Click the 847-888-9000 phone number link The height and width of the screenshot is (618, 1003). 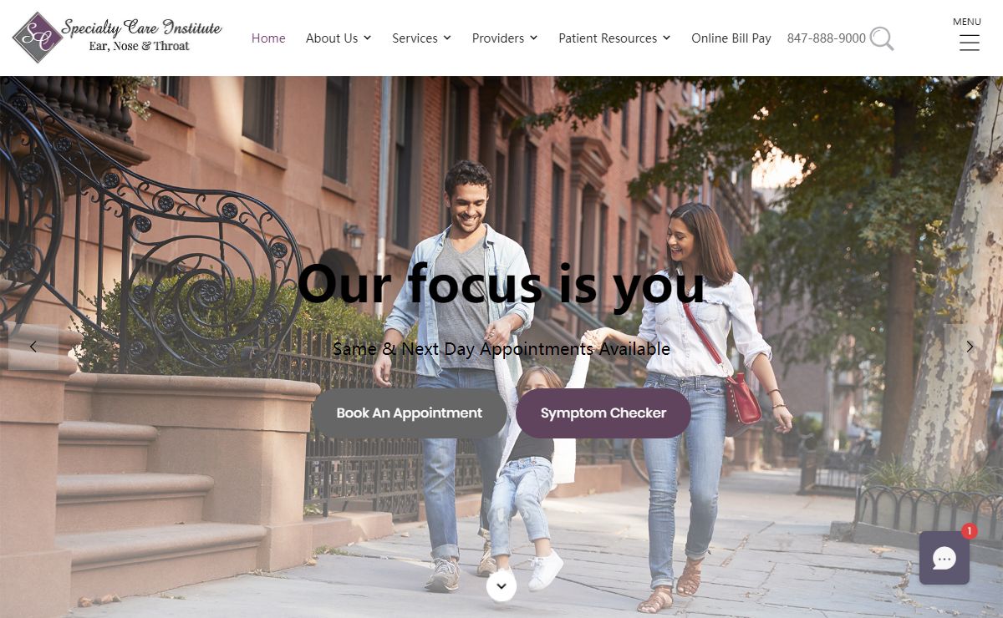827,38
